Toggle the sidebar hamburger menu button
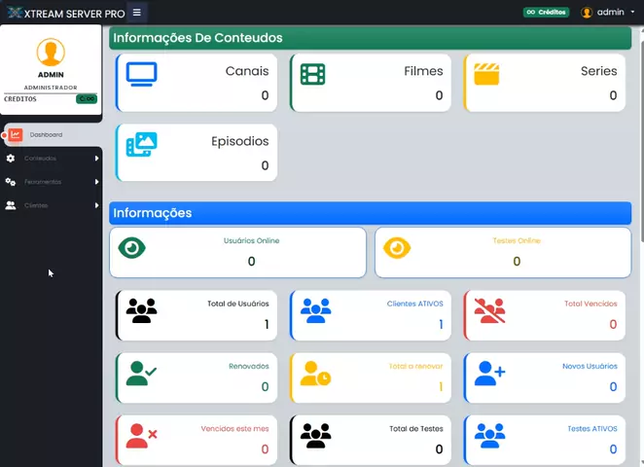This screenshot has height=467, width=644. [137, 13]
